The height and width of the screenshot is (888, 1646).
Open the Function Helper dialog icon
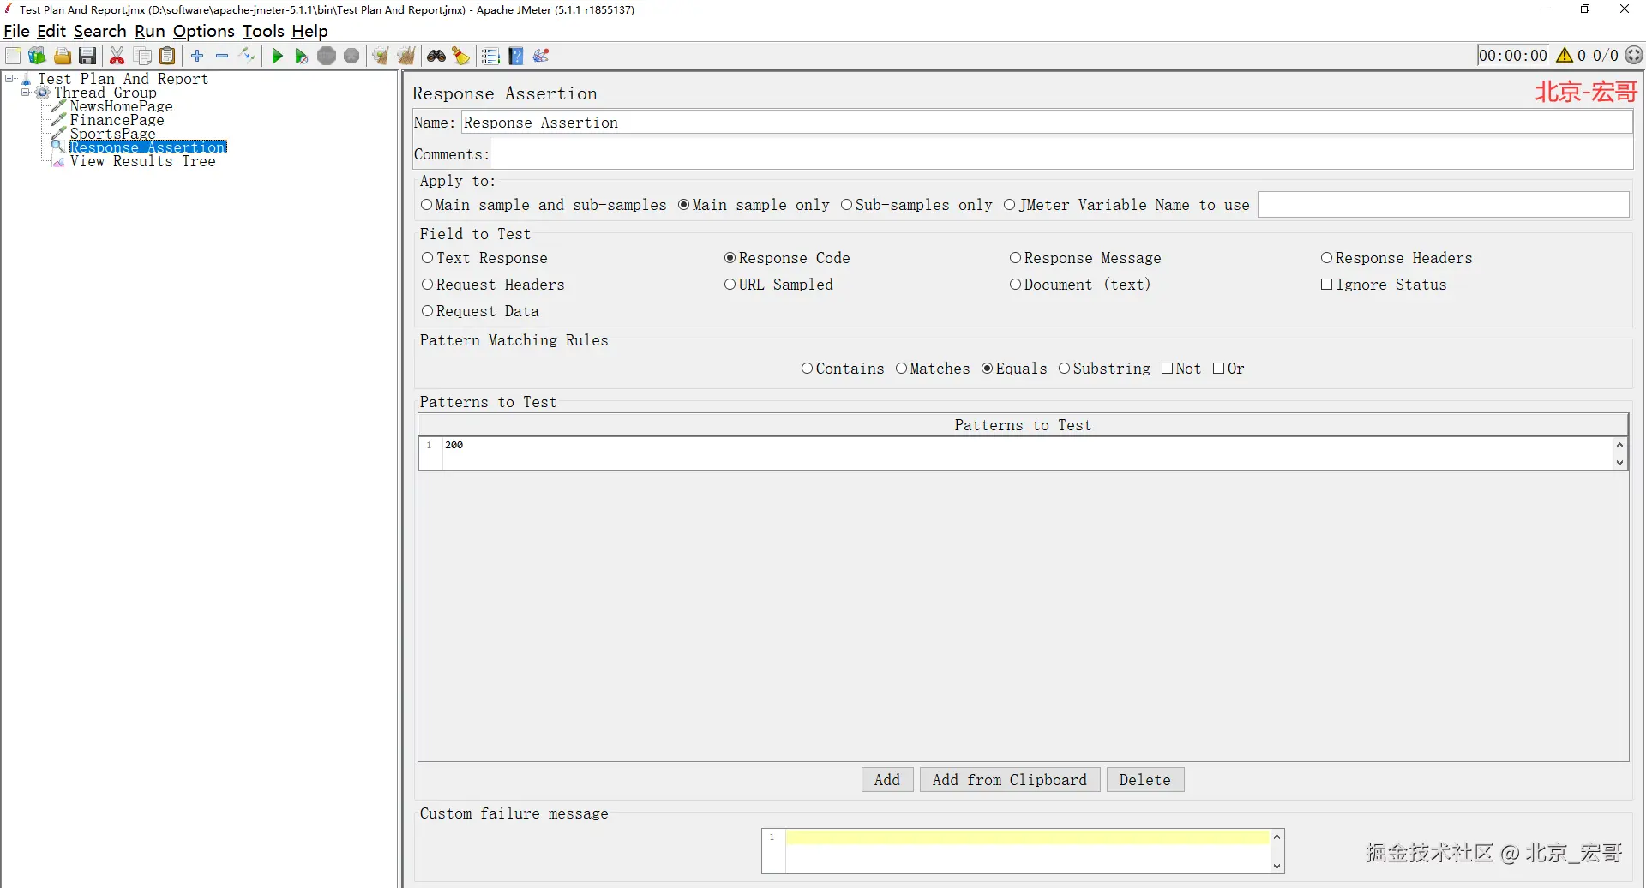[490, 57]
